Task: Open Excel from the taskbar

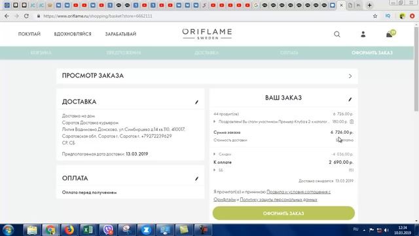Action: pos(88,230)
